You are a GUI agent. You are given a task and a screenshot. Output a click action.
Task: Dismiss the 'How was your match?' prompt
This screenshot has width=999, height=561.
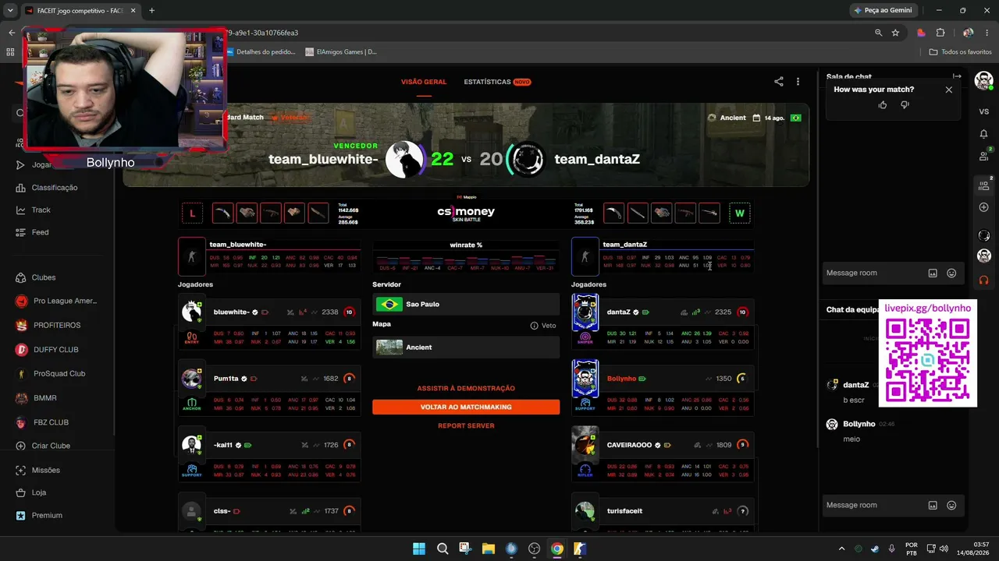949,90
